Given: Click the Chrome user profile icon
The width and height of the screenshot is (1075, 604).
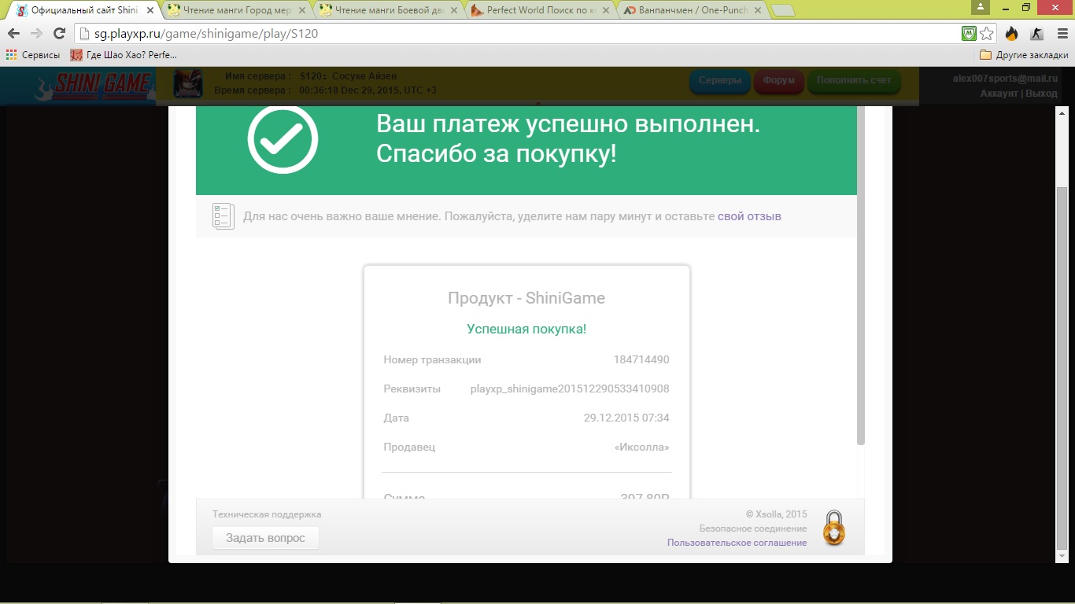Looking at the screenshot, I should pyautogui.click(x=980, y=7).
